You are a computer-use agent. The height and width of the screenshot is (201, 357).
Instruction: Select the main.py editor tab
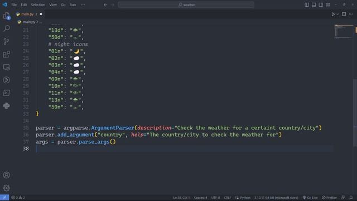click(29, 14)
